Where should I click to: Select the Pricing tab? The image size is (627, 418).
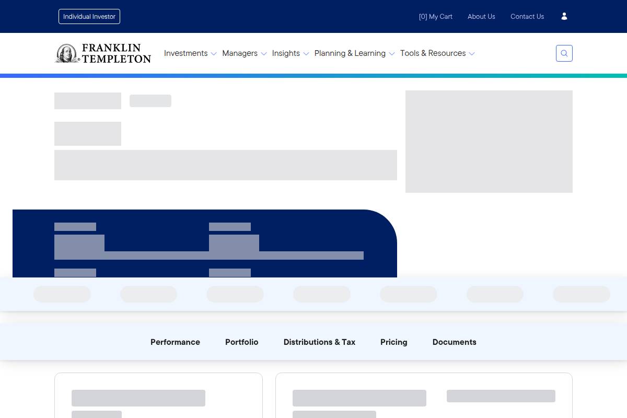(x=393, y=342)
